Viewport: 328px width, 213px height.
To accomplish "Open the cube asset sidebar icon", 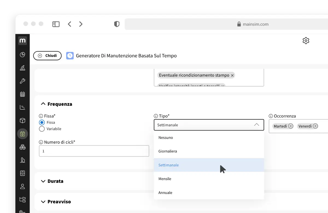I will 22,120.
